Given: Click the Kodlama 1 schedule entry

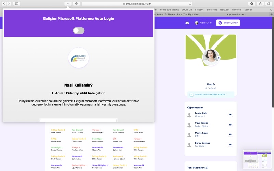Looking at the screenshot, I should click(x=118, y=156).
